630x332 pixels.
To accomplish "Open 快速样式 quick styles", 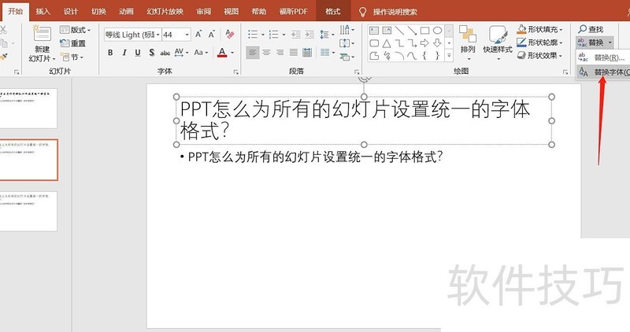I will (x=498, y=43).
